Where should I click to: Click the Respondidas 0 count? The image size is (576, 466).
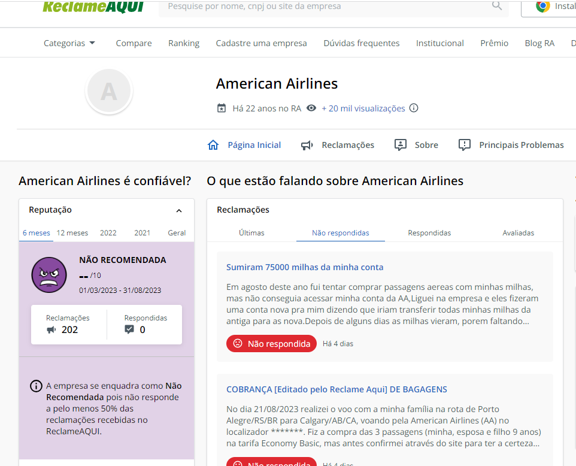[x=143, y=329]
